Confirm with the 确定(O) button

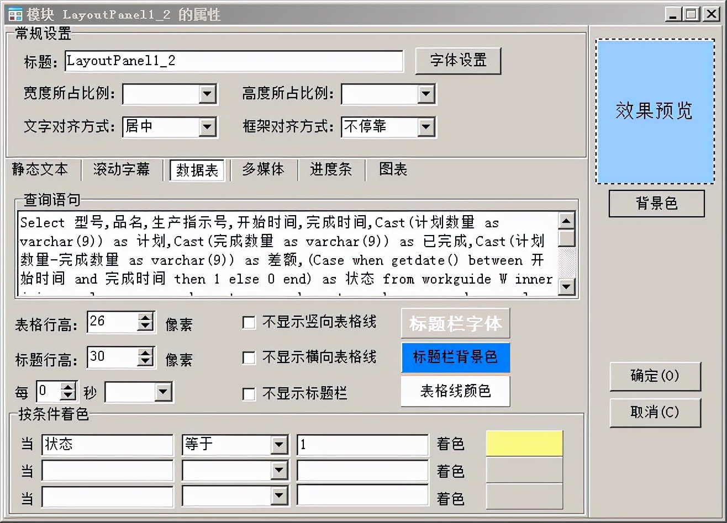coord(655,377)
